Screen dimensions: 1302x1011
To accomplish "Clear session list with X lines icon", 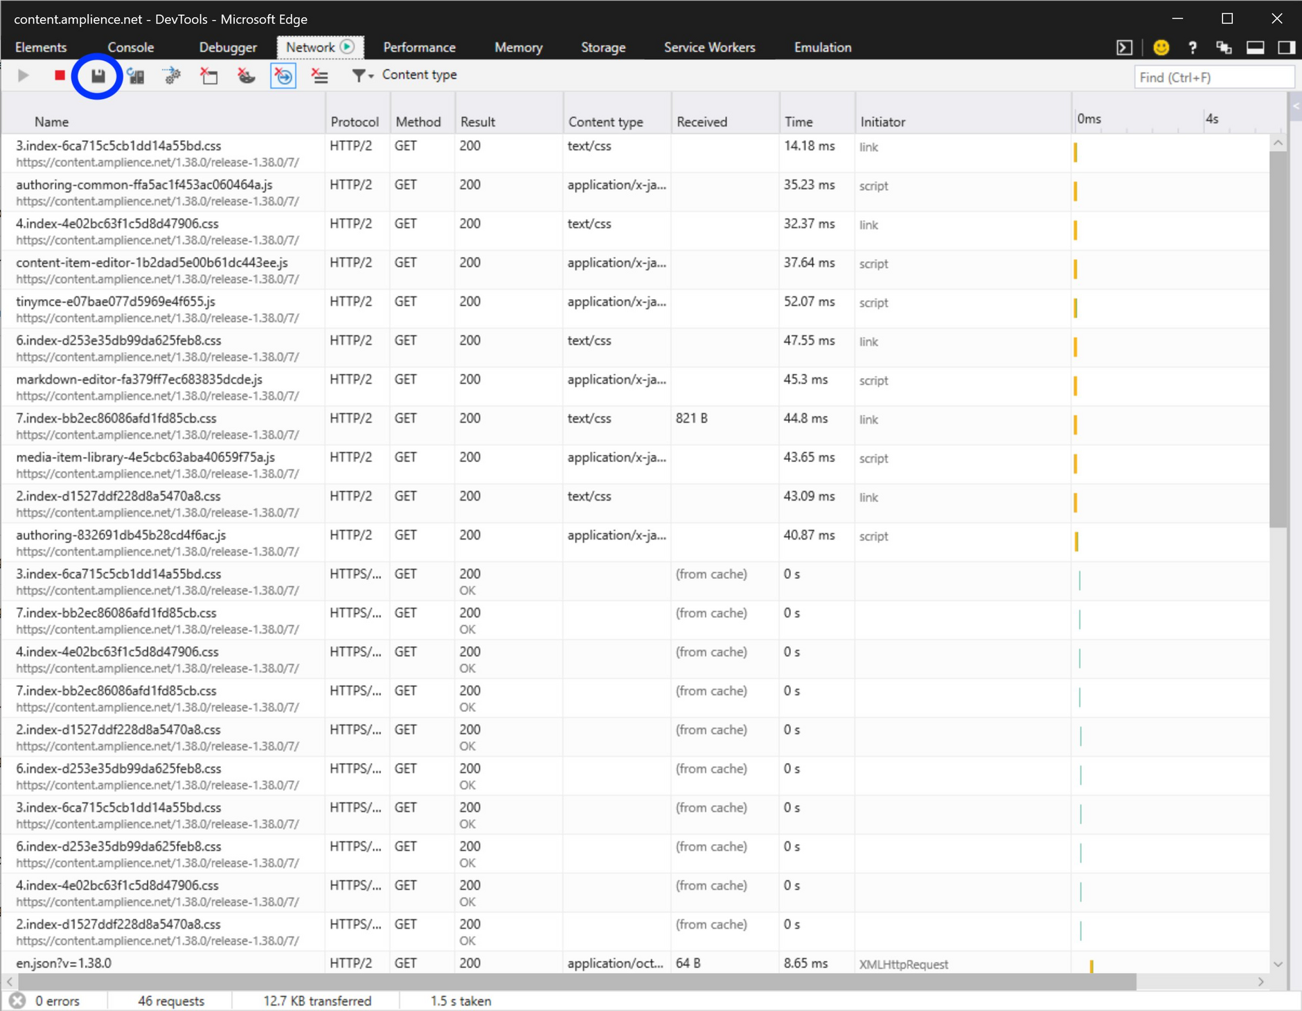I will 319,76.
